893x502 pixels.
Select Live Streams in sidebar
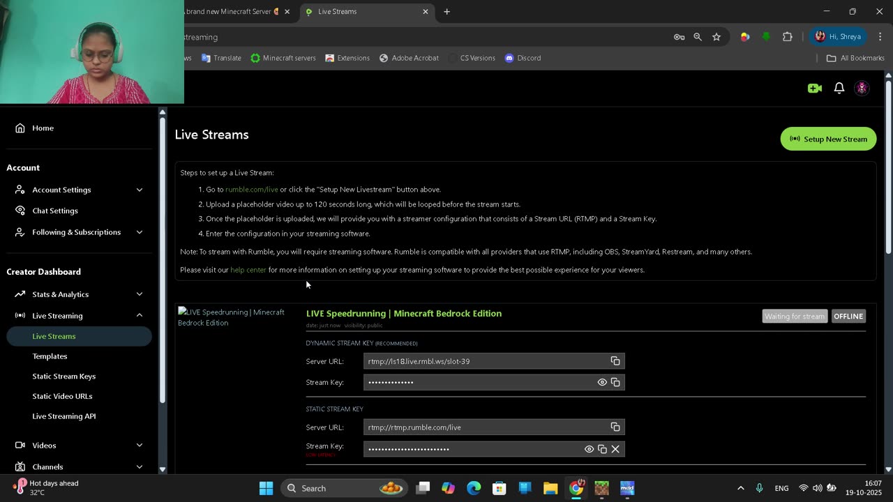click(x=79, y=336)
